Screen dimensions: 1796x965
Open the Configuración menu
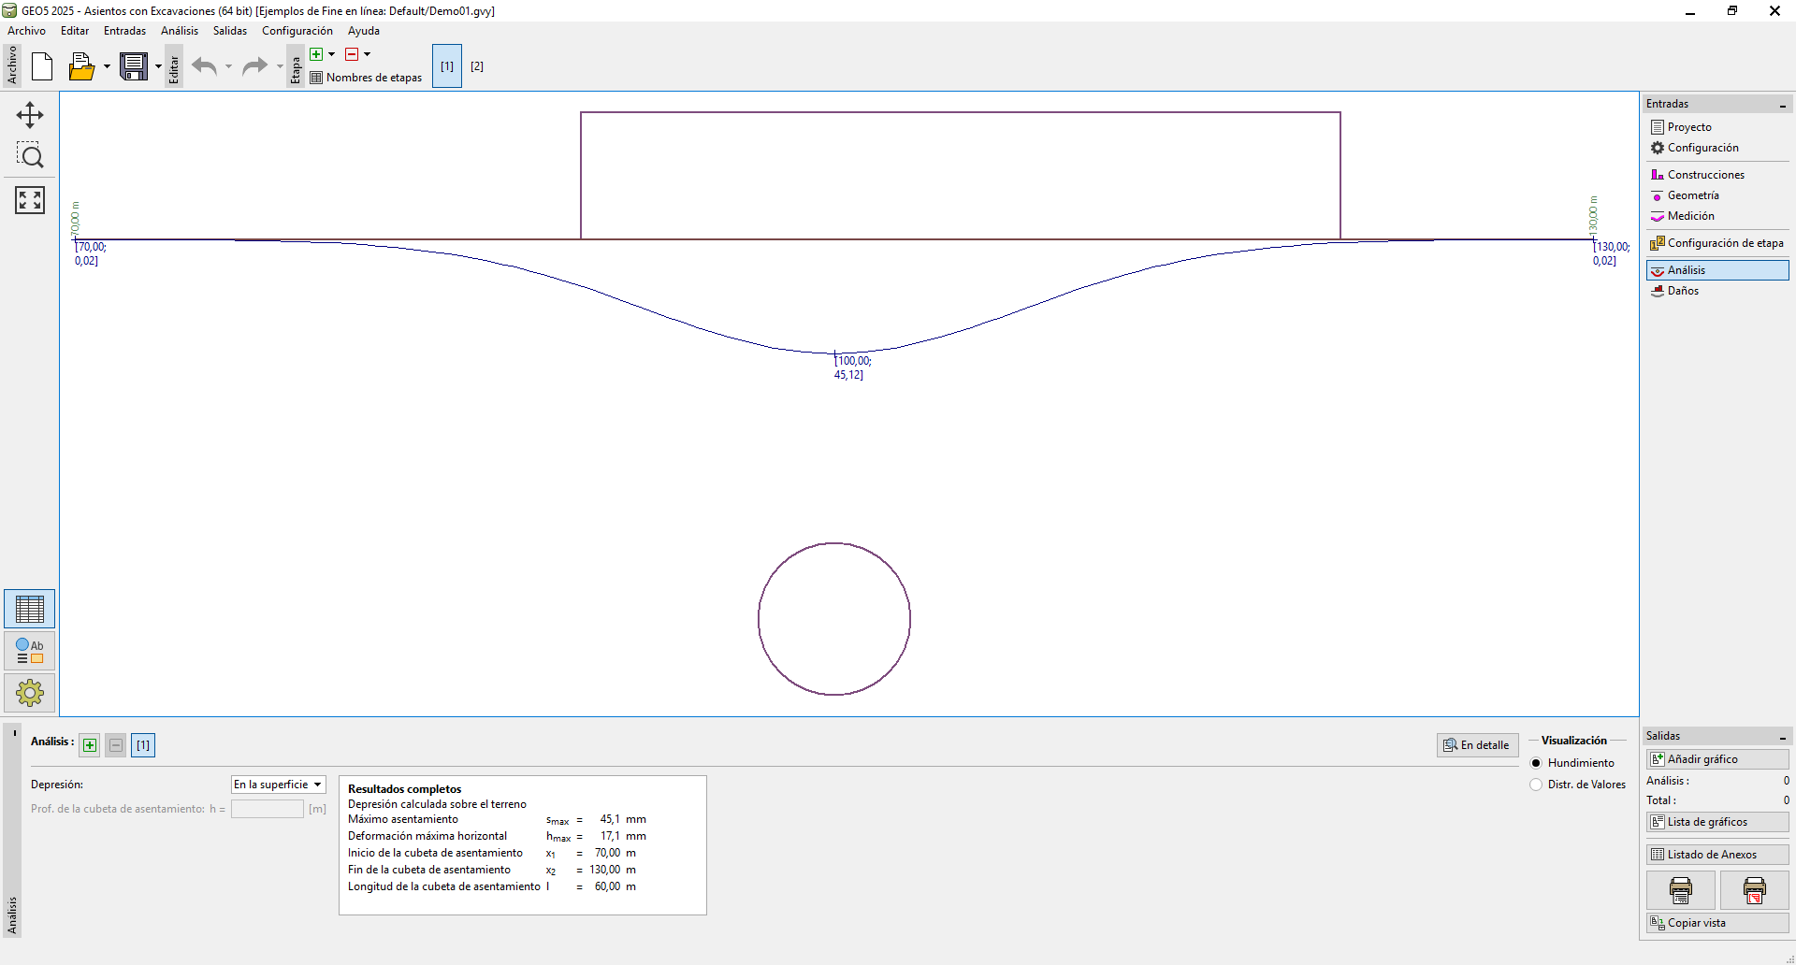(297, 31)
